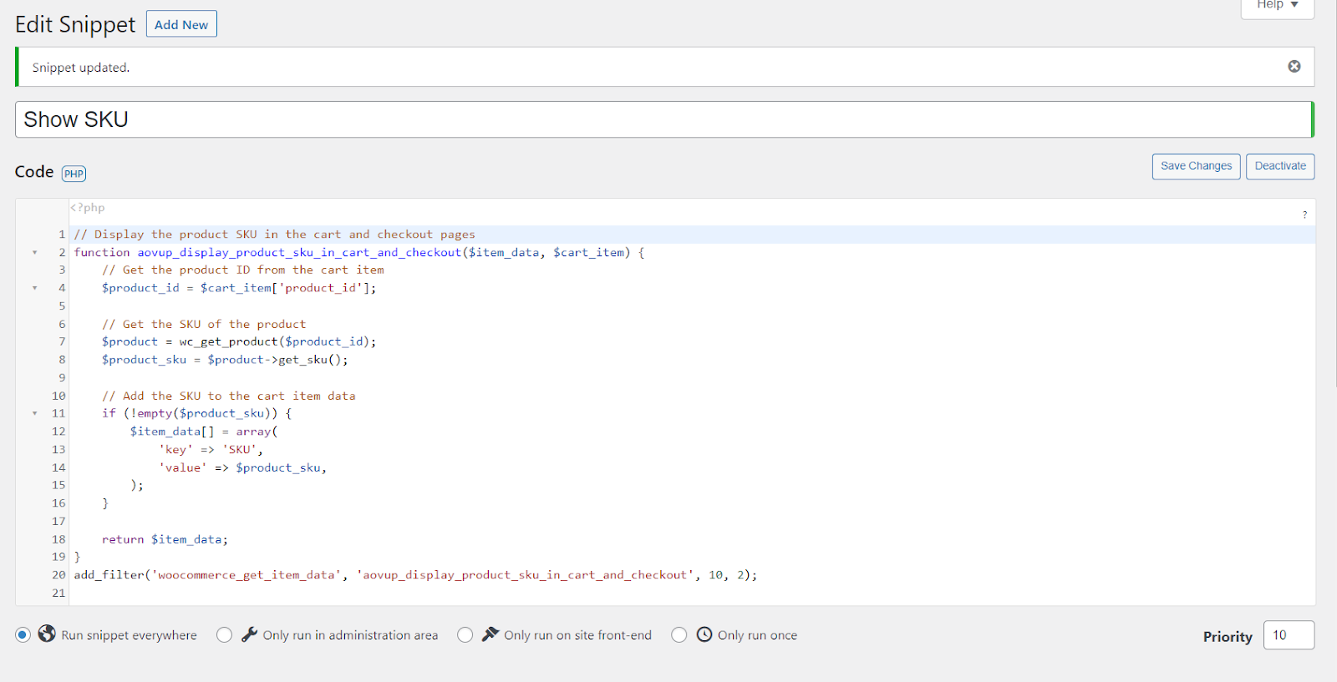Click line number 21 in gutter
The width and height of the screenshot is (1337, 682).
pos(58,593)
